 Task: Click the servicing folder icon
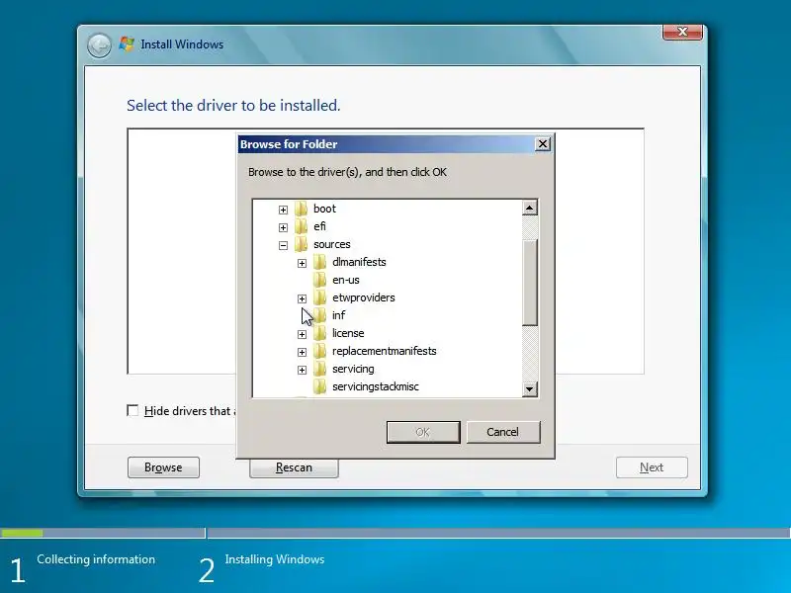[319, 369]
